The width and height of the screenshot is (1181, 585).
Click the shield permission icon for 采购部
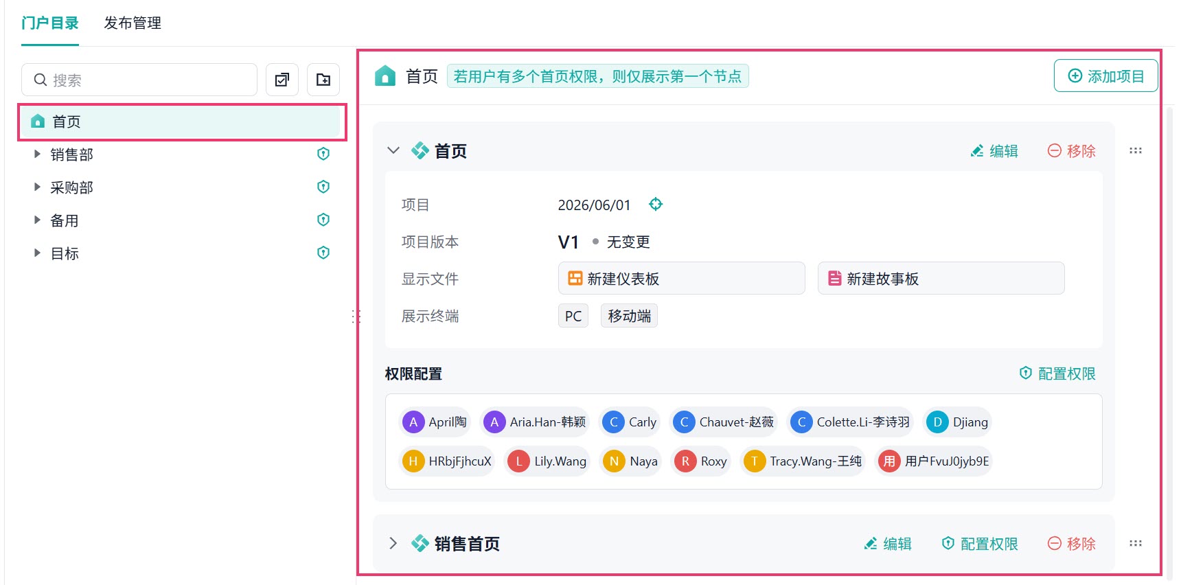pos(323,187)
